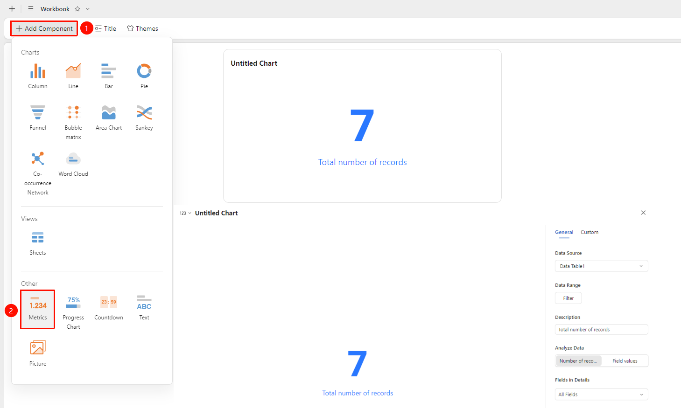
Task: Choose the Bubble matrix chart
Action: coord(73,122)
